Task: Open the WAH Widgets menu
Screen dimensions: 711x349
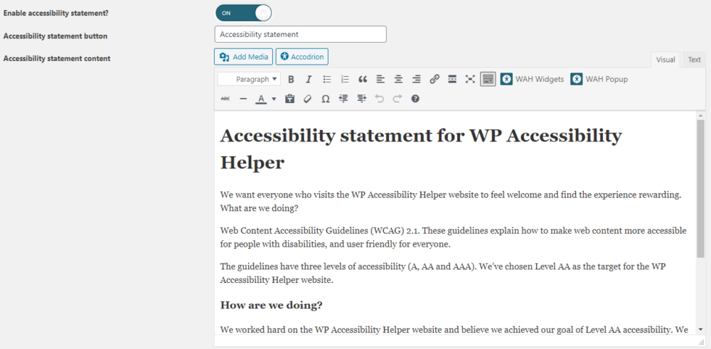Action: 532,80
